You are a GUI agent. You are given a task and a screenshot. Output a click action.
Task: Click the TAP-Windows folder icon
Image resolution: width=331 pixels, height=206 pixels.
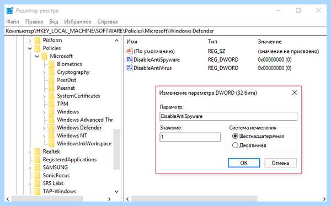point(38,191)
